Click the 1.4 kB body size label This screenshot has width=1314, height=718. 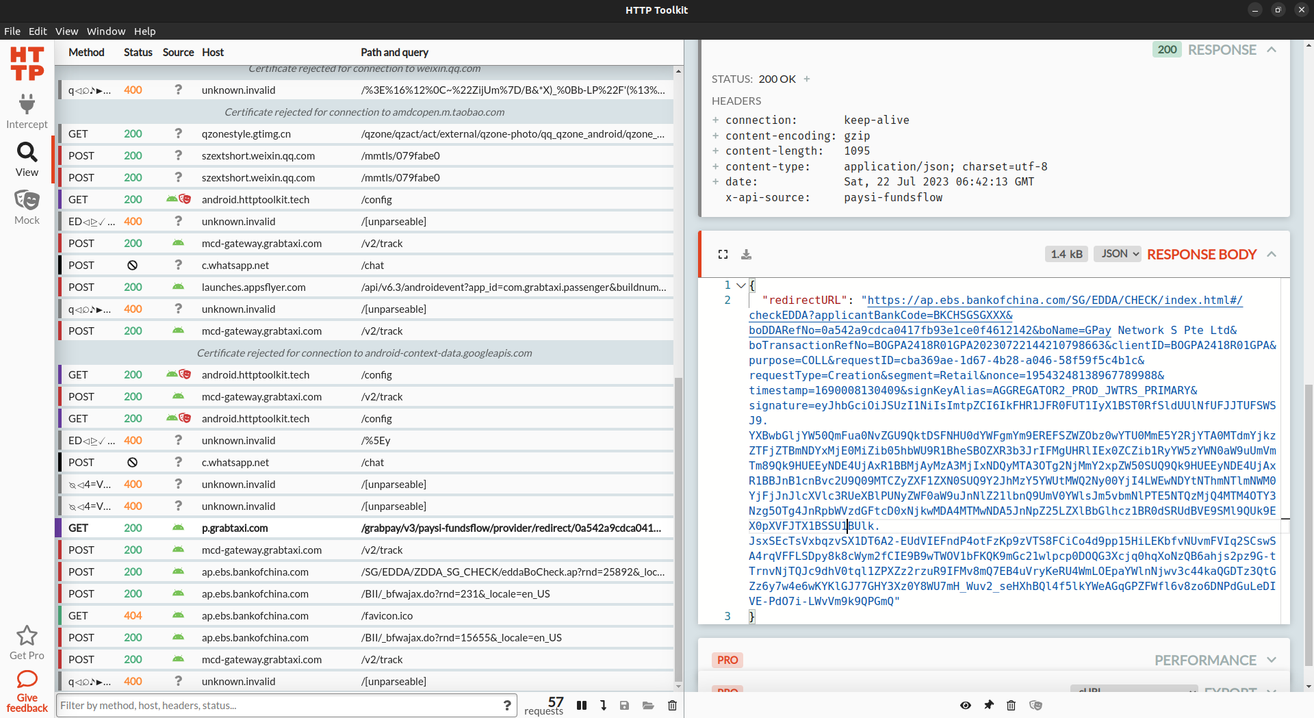(1066, 254)
